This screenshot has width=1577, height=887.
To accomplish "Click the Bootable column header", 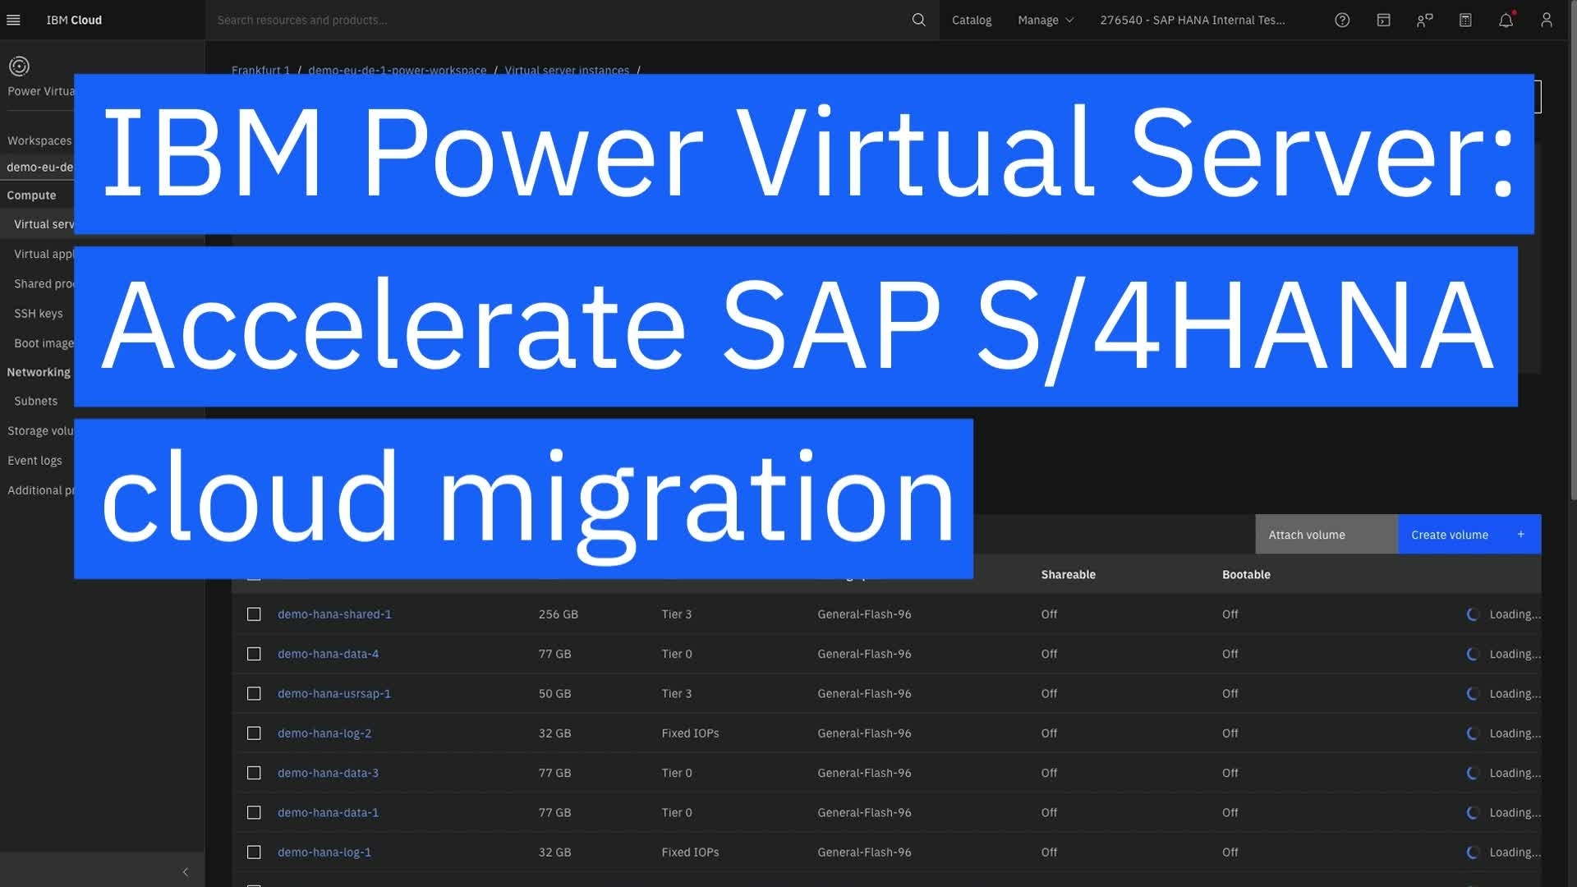I will (x=1246, y=574).
